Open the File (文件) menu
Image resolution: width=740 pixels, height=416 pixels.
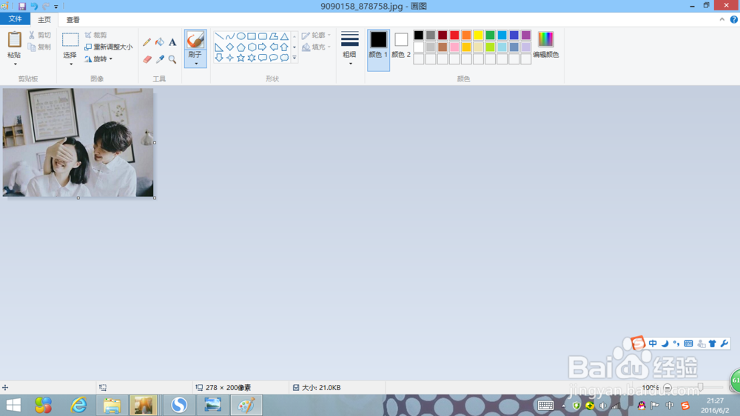(15, 19)
